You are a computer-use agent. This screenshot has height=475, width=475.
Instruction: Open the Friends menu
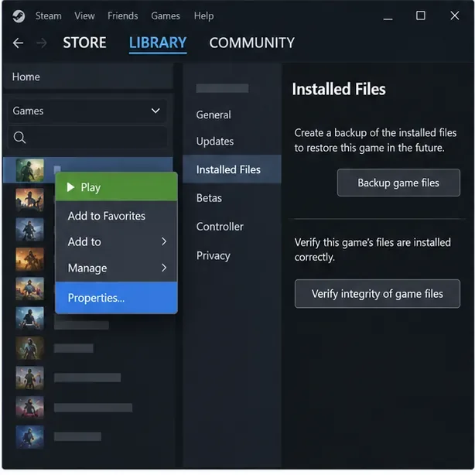tap(123, 15)
